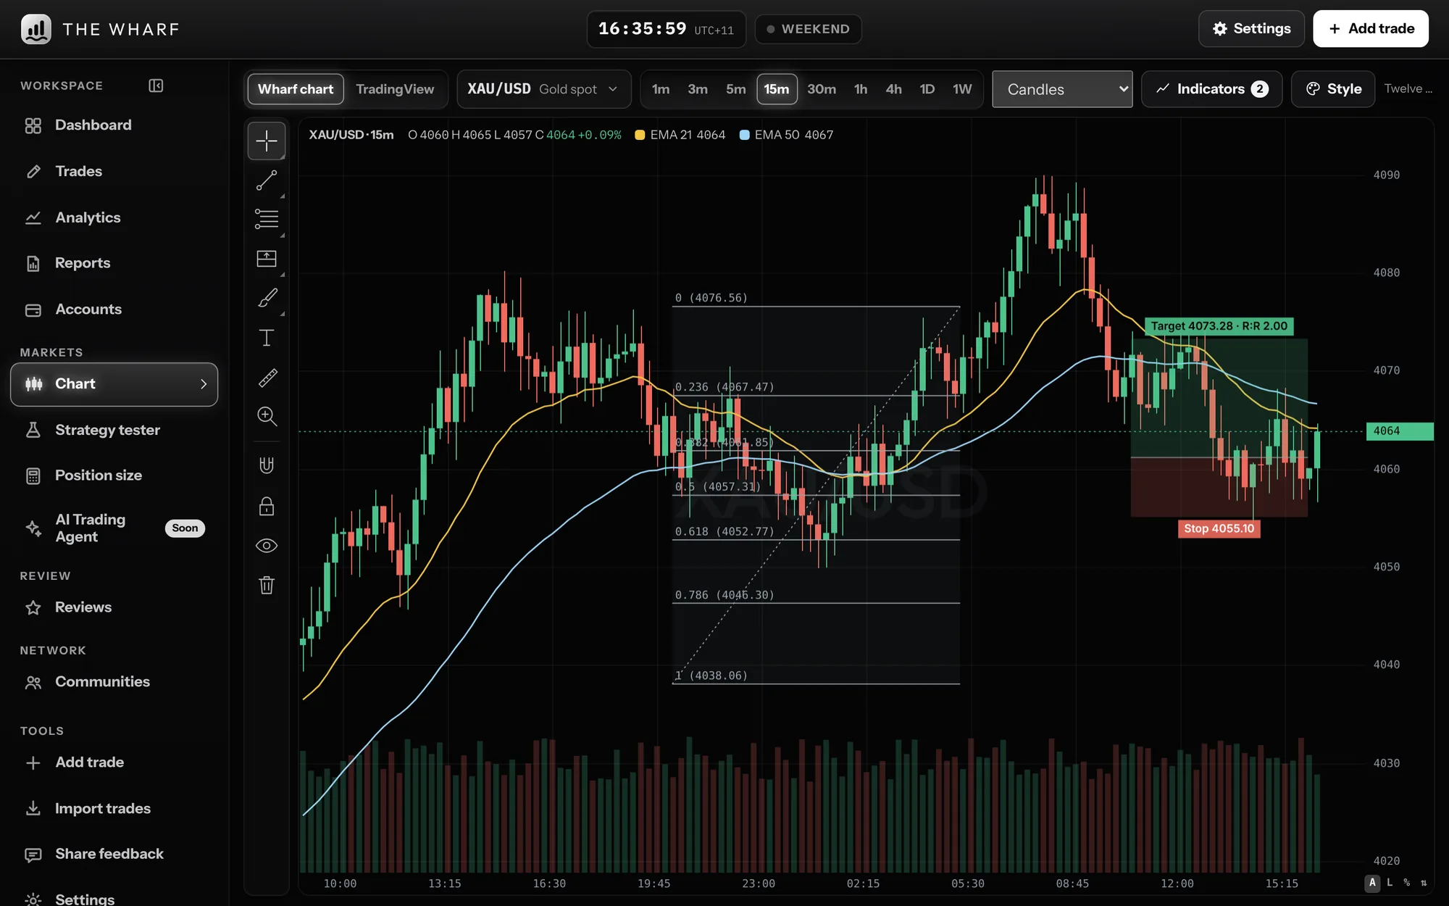Toggle percent scale % button
The image size is (1449, 906).
coord(1407,883)
